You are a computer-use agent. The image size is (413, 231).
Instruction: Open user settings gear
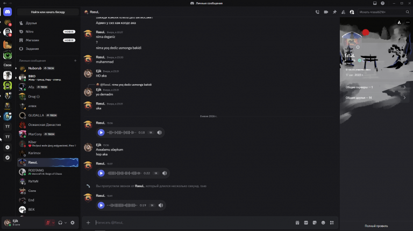[73, 222]
